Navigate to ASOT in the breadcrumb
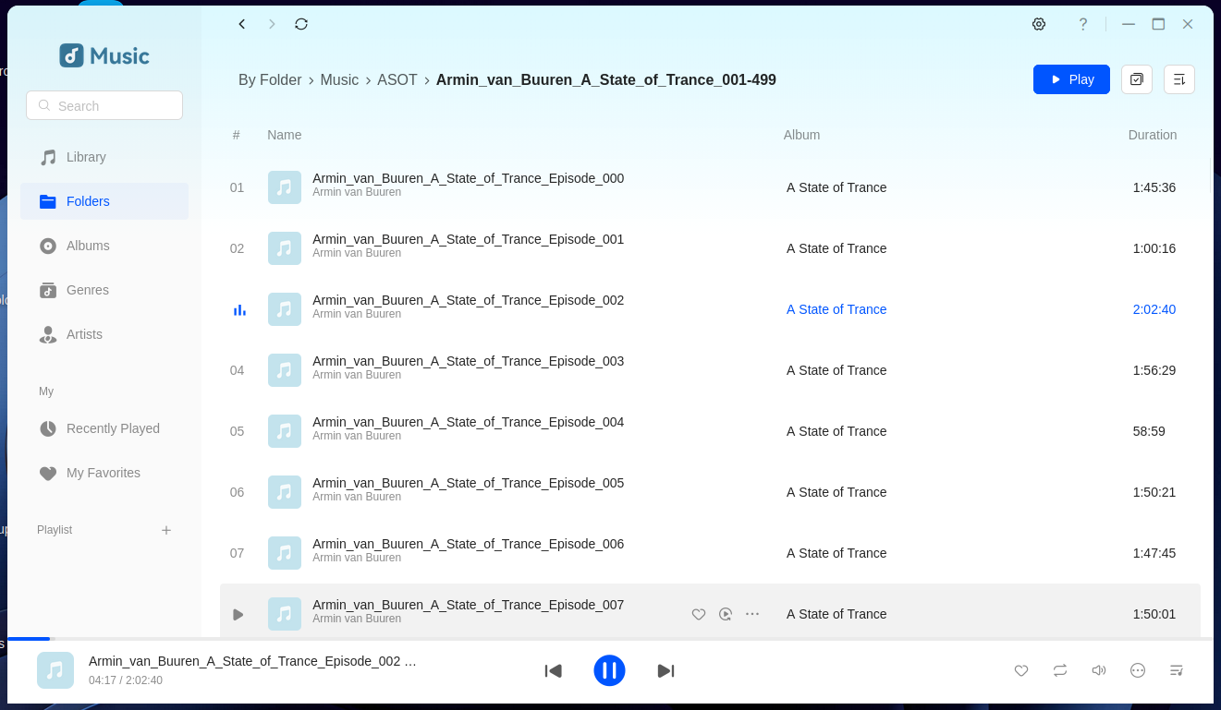 pos(397,80)
